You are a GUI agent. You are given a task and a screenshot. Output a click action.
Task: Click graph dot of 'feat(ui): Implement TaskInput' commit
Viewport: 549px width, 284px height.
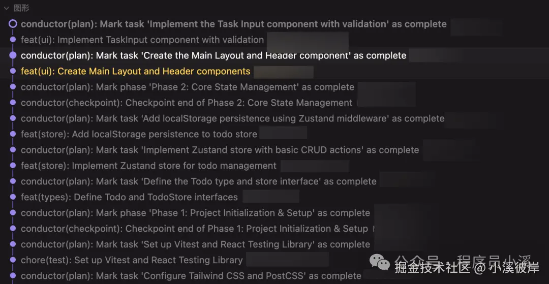[13, 40]
